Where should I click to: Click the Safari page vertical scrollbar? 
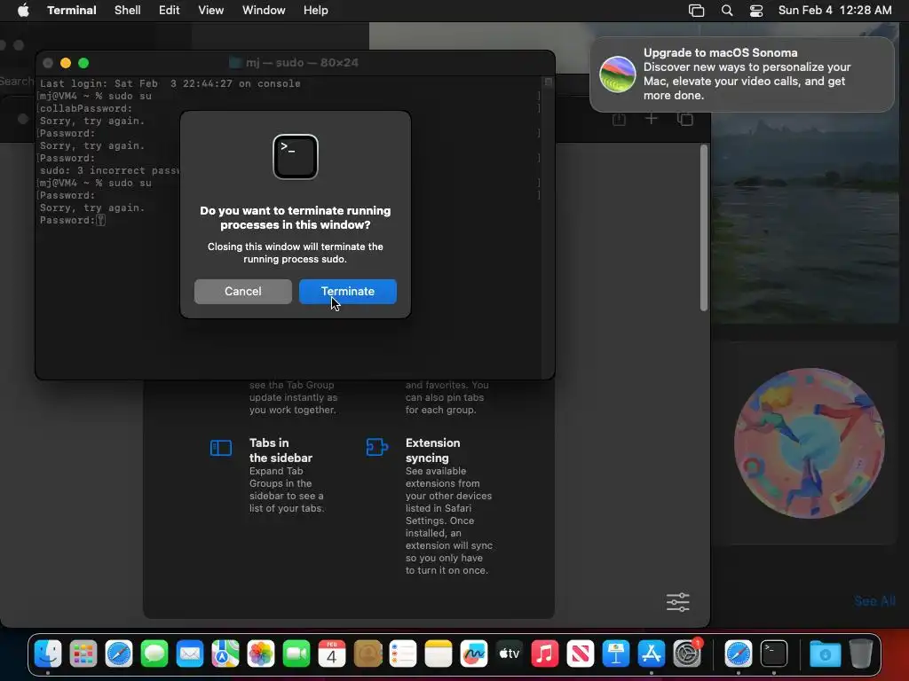tap(704, 228)
